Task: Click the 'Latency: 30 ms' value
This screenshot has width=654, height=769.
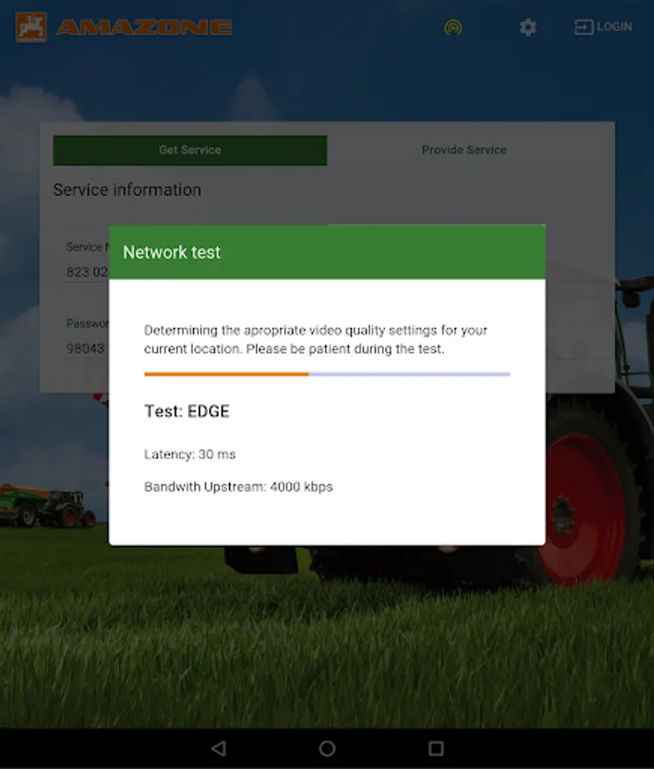Action: pos(190,455)
